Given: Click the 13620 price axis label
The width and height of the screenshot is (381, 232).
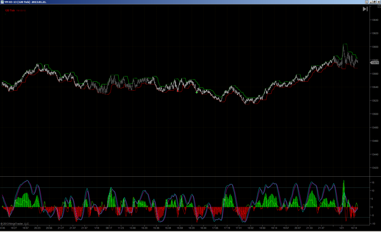Looking at the screenshot, I should 375,33.
